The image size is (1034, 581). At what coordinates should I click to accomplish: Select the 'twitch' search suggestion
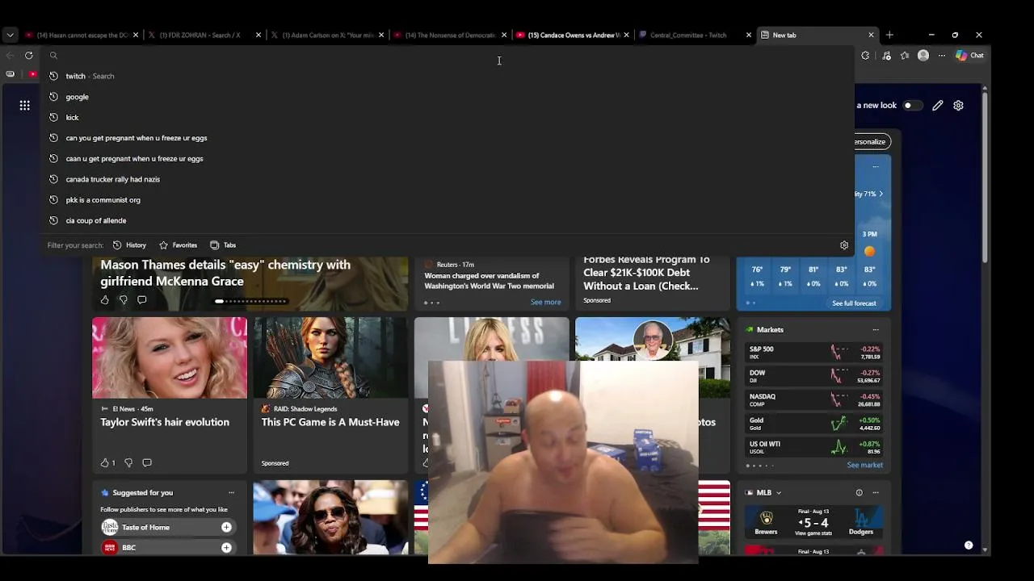tap(448, 76)
